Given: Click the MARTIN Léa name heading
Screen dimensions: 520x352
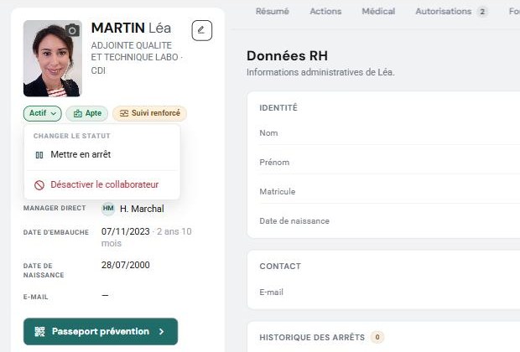Looking at the screenshot, I should [131, 28].
